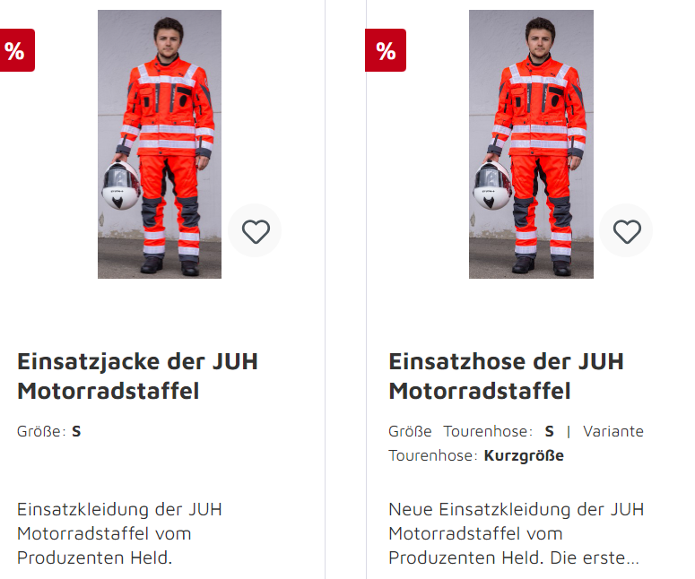Click the Variante Tourenhose label
Screen dimensions: 695x579
(x=516, y=443)
